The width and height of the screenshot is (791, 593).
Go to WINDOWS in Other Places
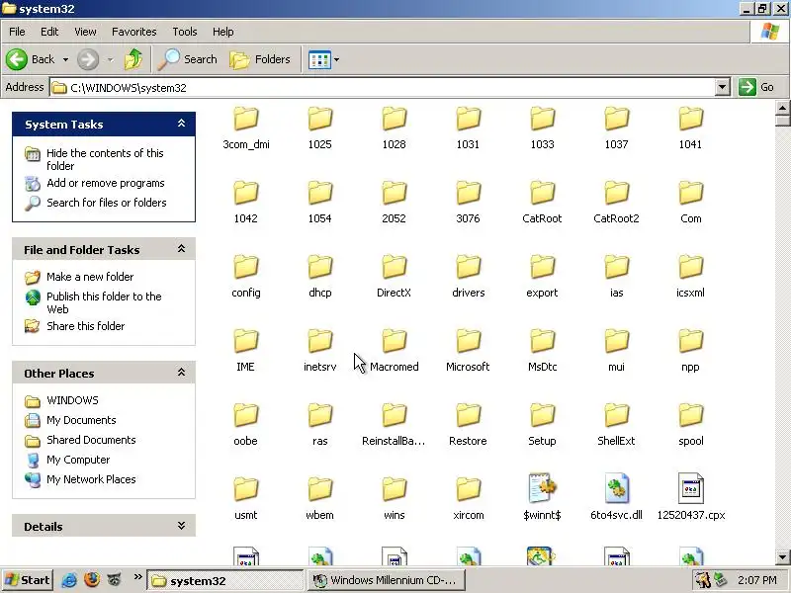point(72,400)
